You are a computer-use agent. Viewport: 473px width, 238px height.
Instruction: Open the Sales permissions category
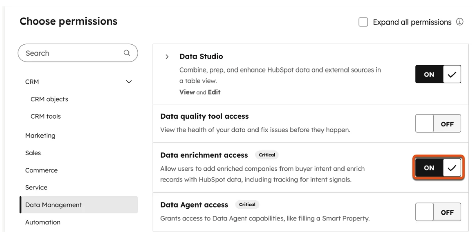coord(33,153)
